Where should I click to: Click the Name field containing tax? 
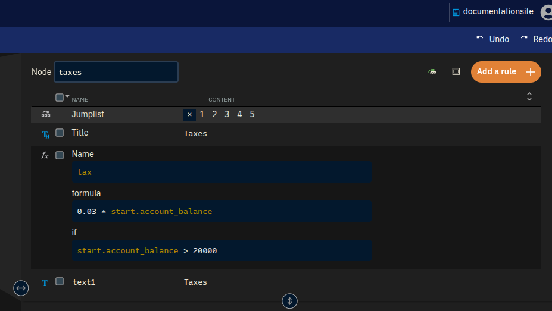tap(222, 172)
